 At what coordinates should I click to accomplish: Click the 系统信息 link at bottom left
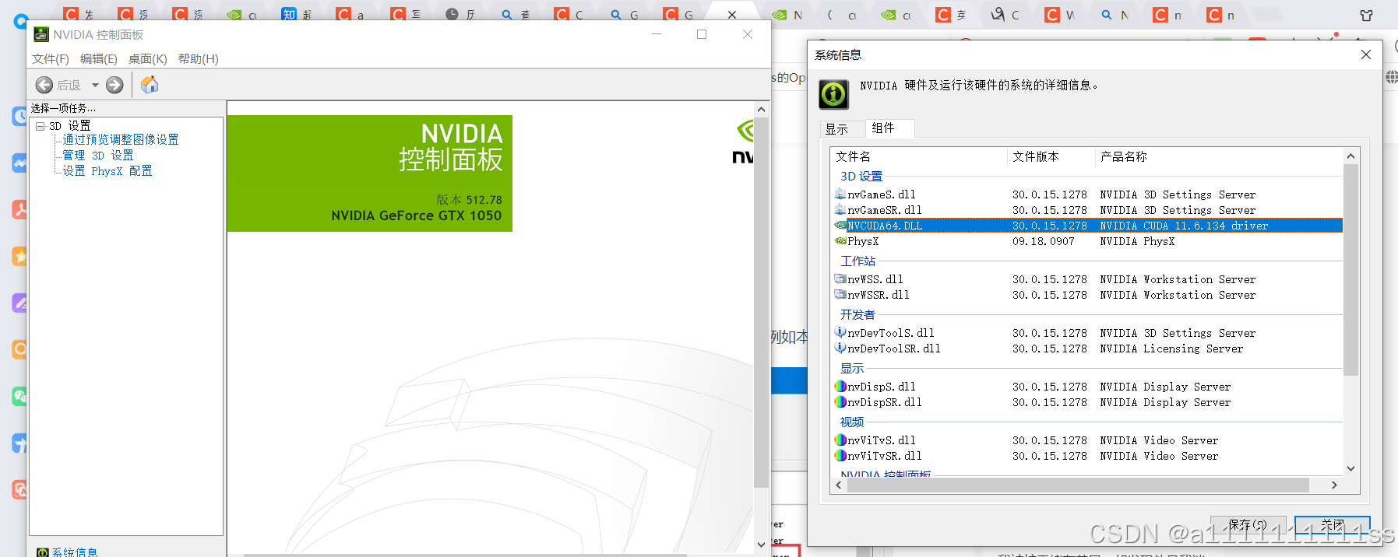click(75, 552)
